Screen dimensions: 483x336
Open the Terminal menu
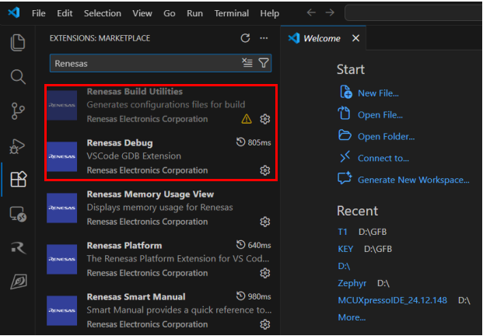232,13
